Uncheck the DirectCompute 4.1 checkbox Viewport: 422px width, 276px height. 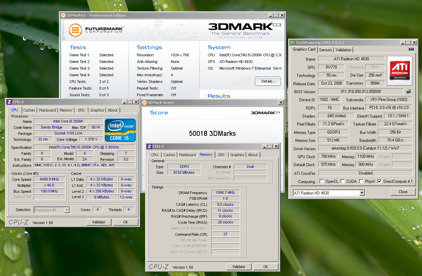coord(380,181)
